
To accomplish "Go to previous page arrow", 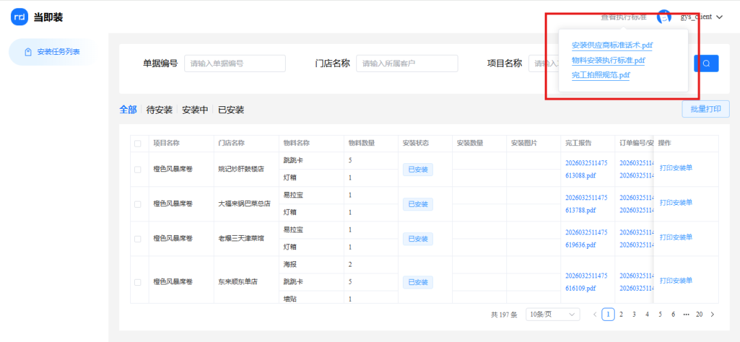I will click(595, 314).
